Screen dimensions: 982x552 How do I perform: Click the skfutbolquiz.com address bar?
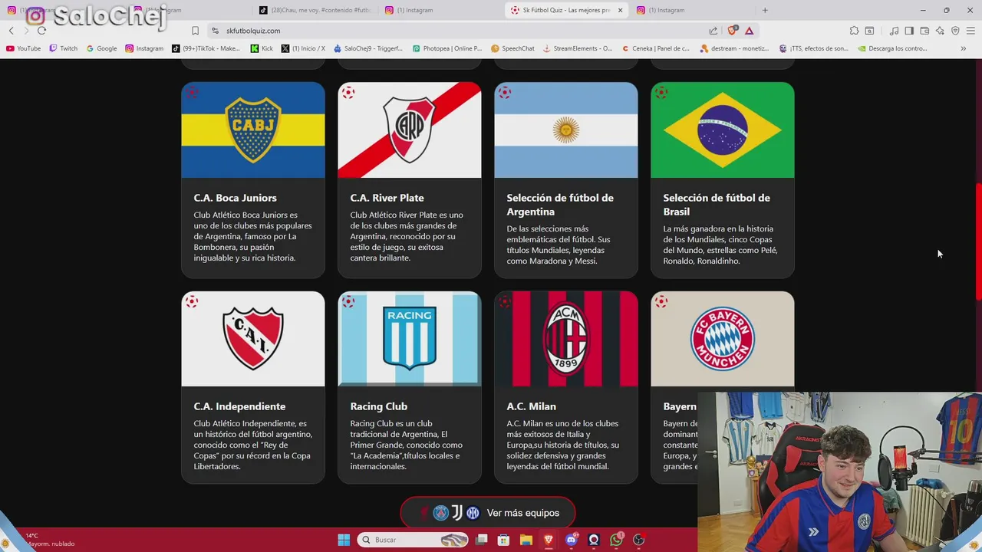tap(460, 31)
